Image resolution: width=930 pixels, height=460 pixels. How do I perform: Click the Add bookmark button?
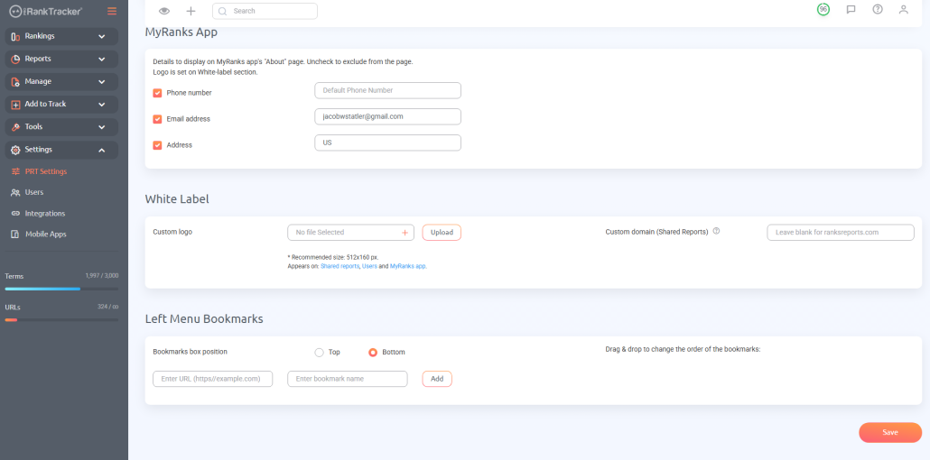click(437, 379)
